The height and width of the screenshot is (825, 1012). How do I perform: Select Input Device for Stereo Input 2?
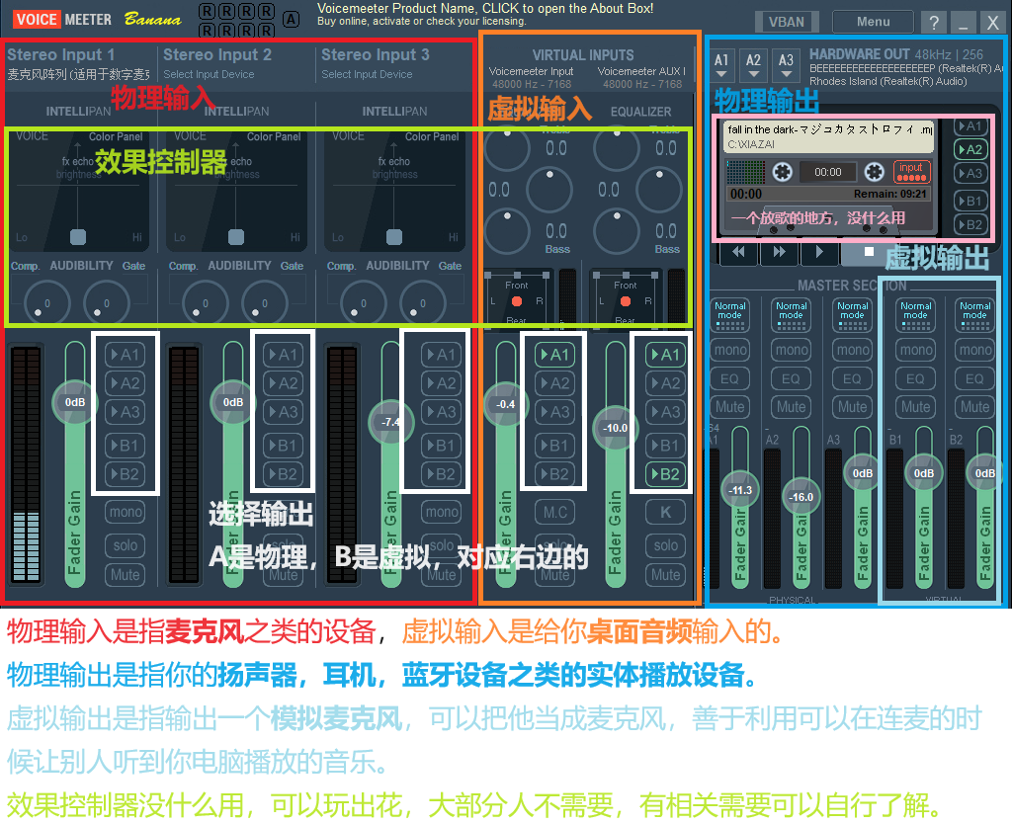209,74
